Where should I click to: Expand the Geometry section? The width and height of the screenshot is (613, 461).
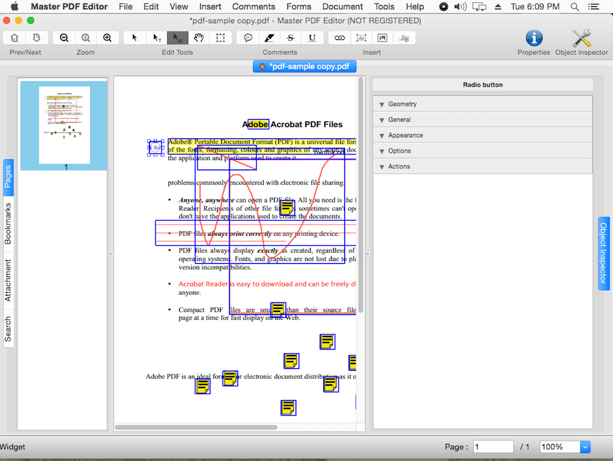point(482,104)
